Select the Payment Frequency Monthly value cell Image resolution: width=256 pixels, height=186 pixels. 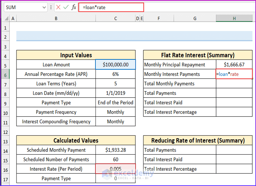tap(116, 112)
